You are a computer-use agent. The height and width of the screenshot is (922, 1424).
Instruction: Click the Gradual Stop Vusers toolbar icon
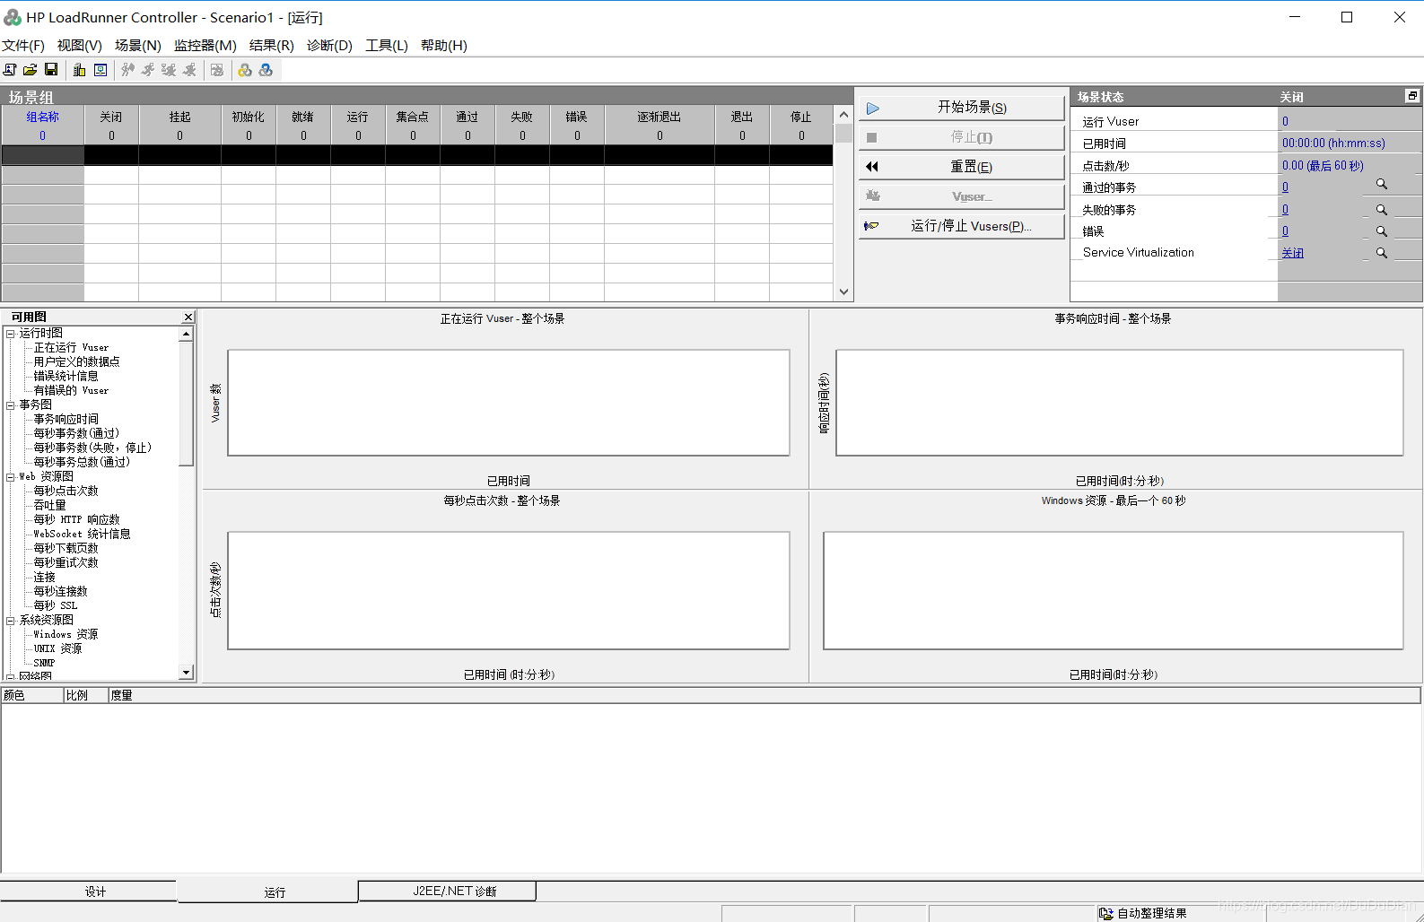click(169, 70)
